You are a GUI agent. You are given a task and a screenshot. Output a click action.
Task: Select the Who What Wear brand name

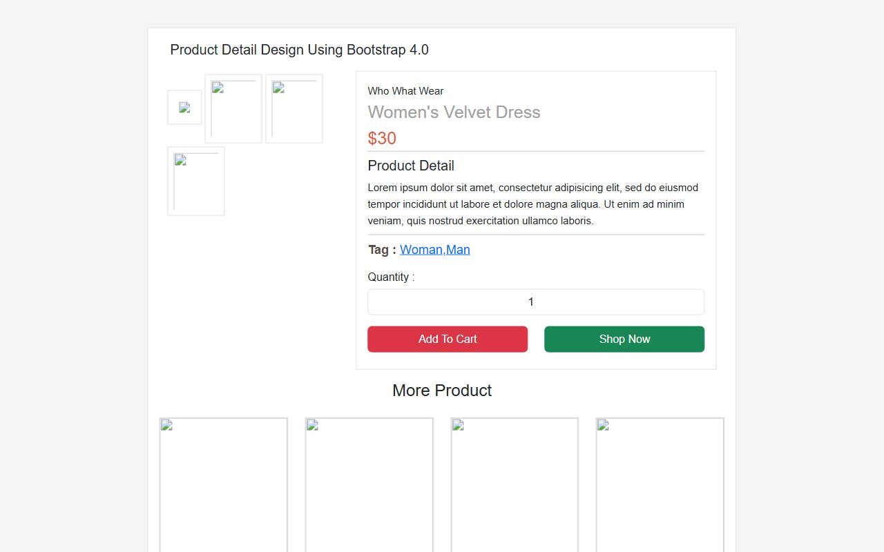tap(405, 90)
